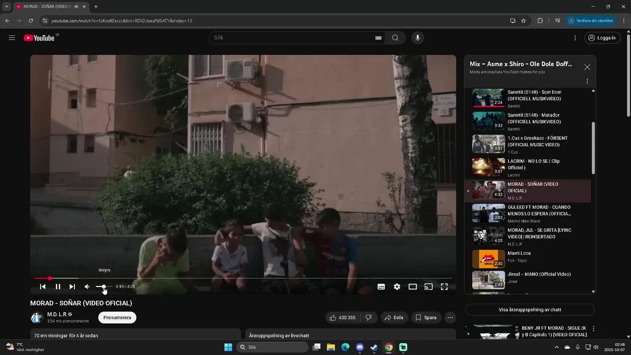Reload the page
The image size is (631, 355).
31,21
